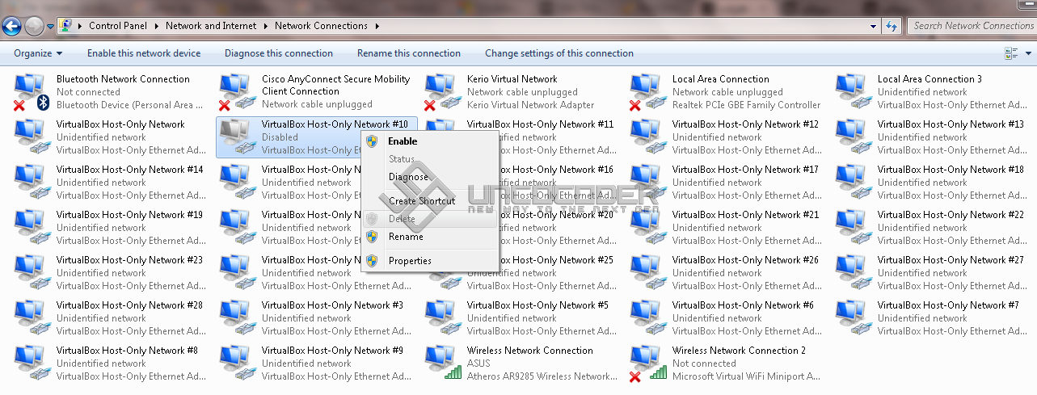Viewport: 1037px width, 395px height.
Task: Click Network Connections breadcrumb
Action: point(321,26)
